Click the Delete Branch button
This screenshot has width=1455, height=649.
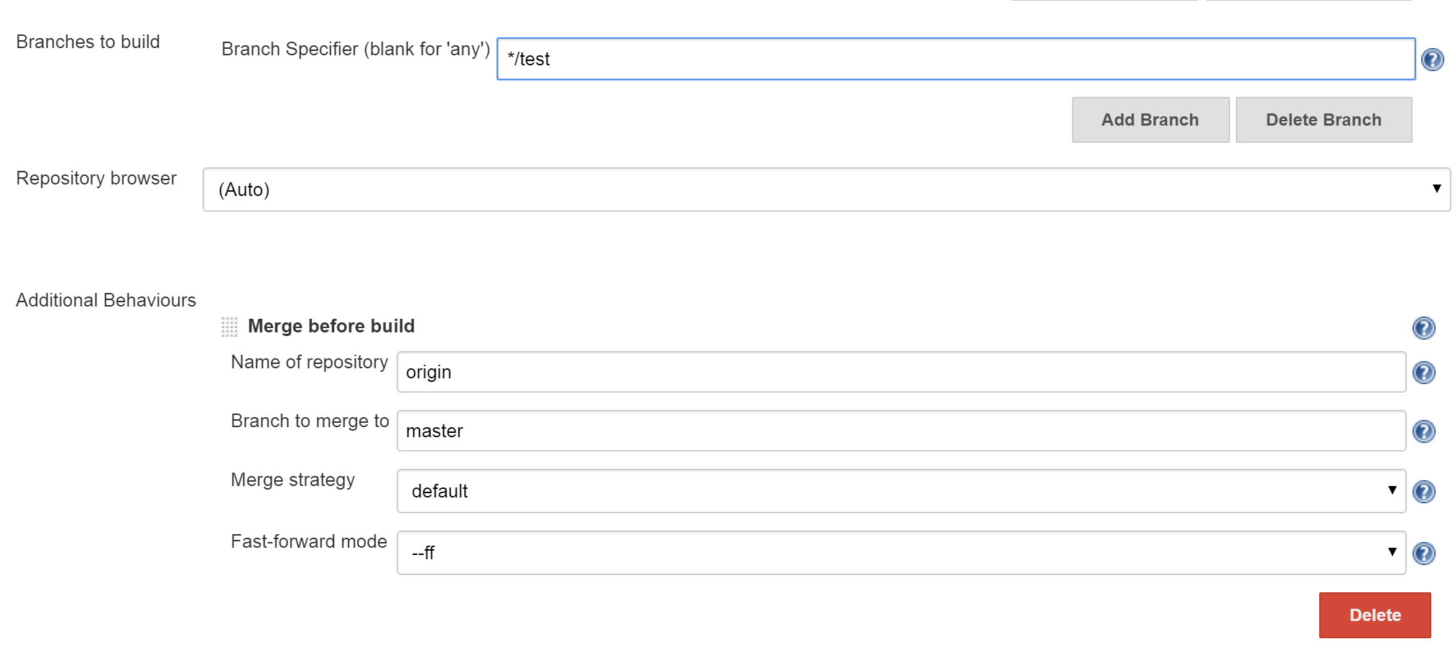(x=1324, y=120)
